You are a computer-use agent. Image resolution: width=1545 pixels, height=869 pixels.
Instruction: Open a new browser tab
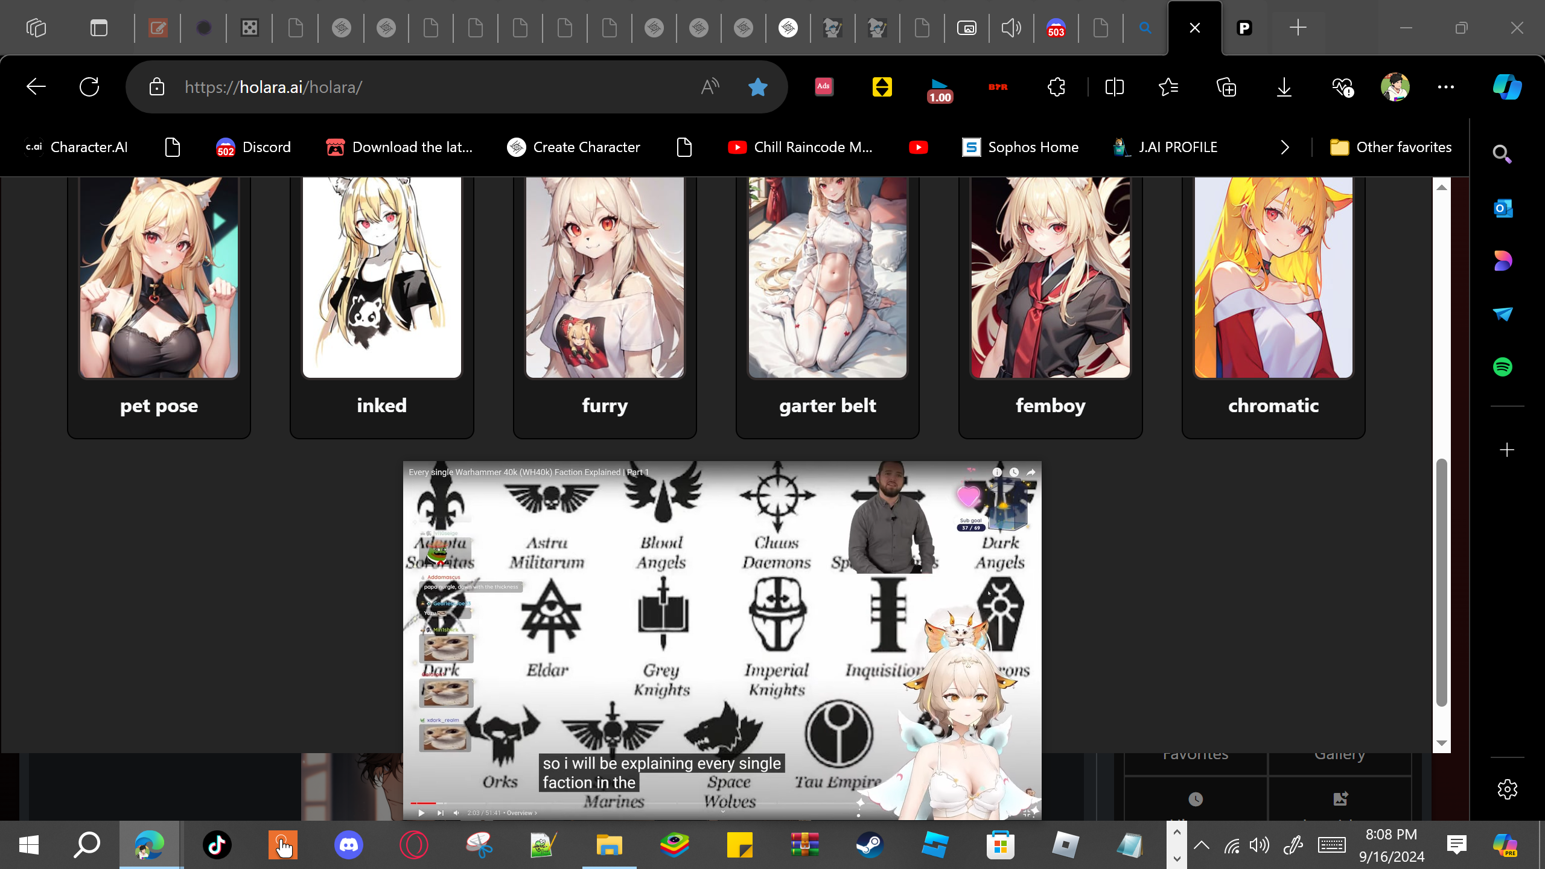coord(1298,28)
